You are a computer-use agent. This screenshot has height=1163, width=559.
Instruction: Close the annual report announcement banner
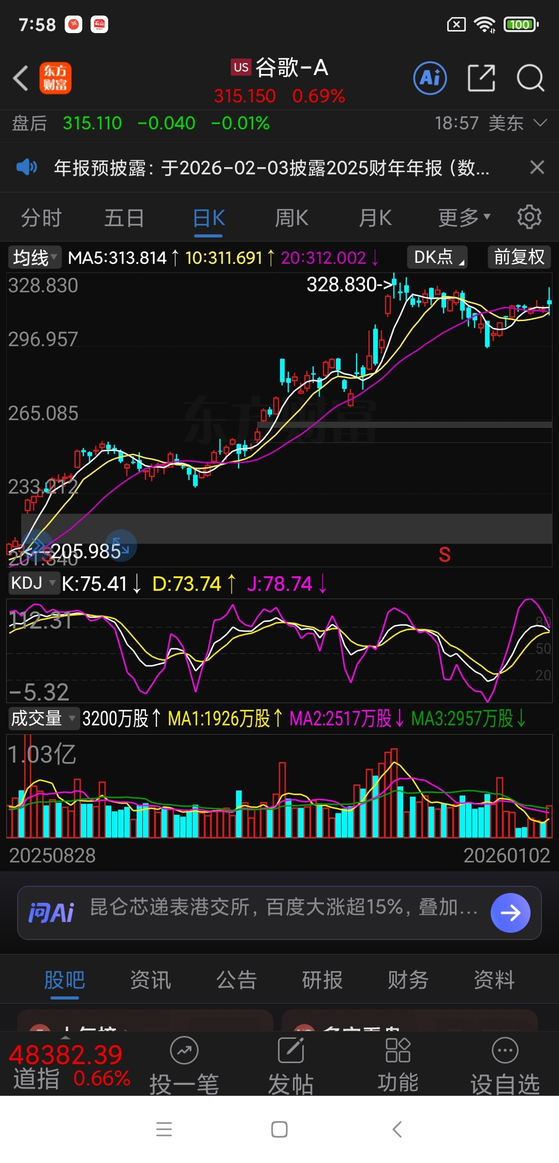pyautogui.click(x=537, y=167)
